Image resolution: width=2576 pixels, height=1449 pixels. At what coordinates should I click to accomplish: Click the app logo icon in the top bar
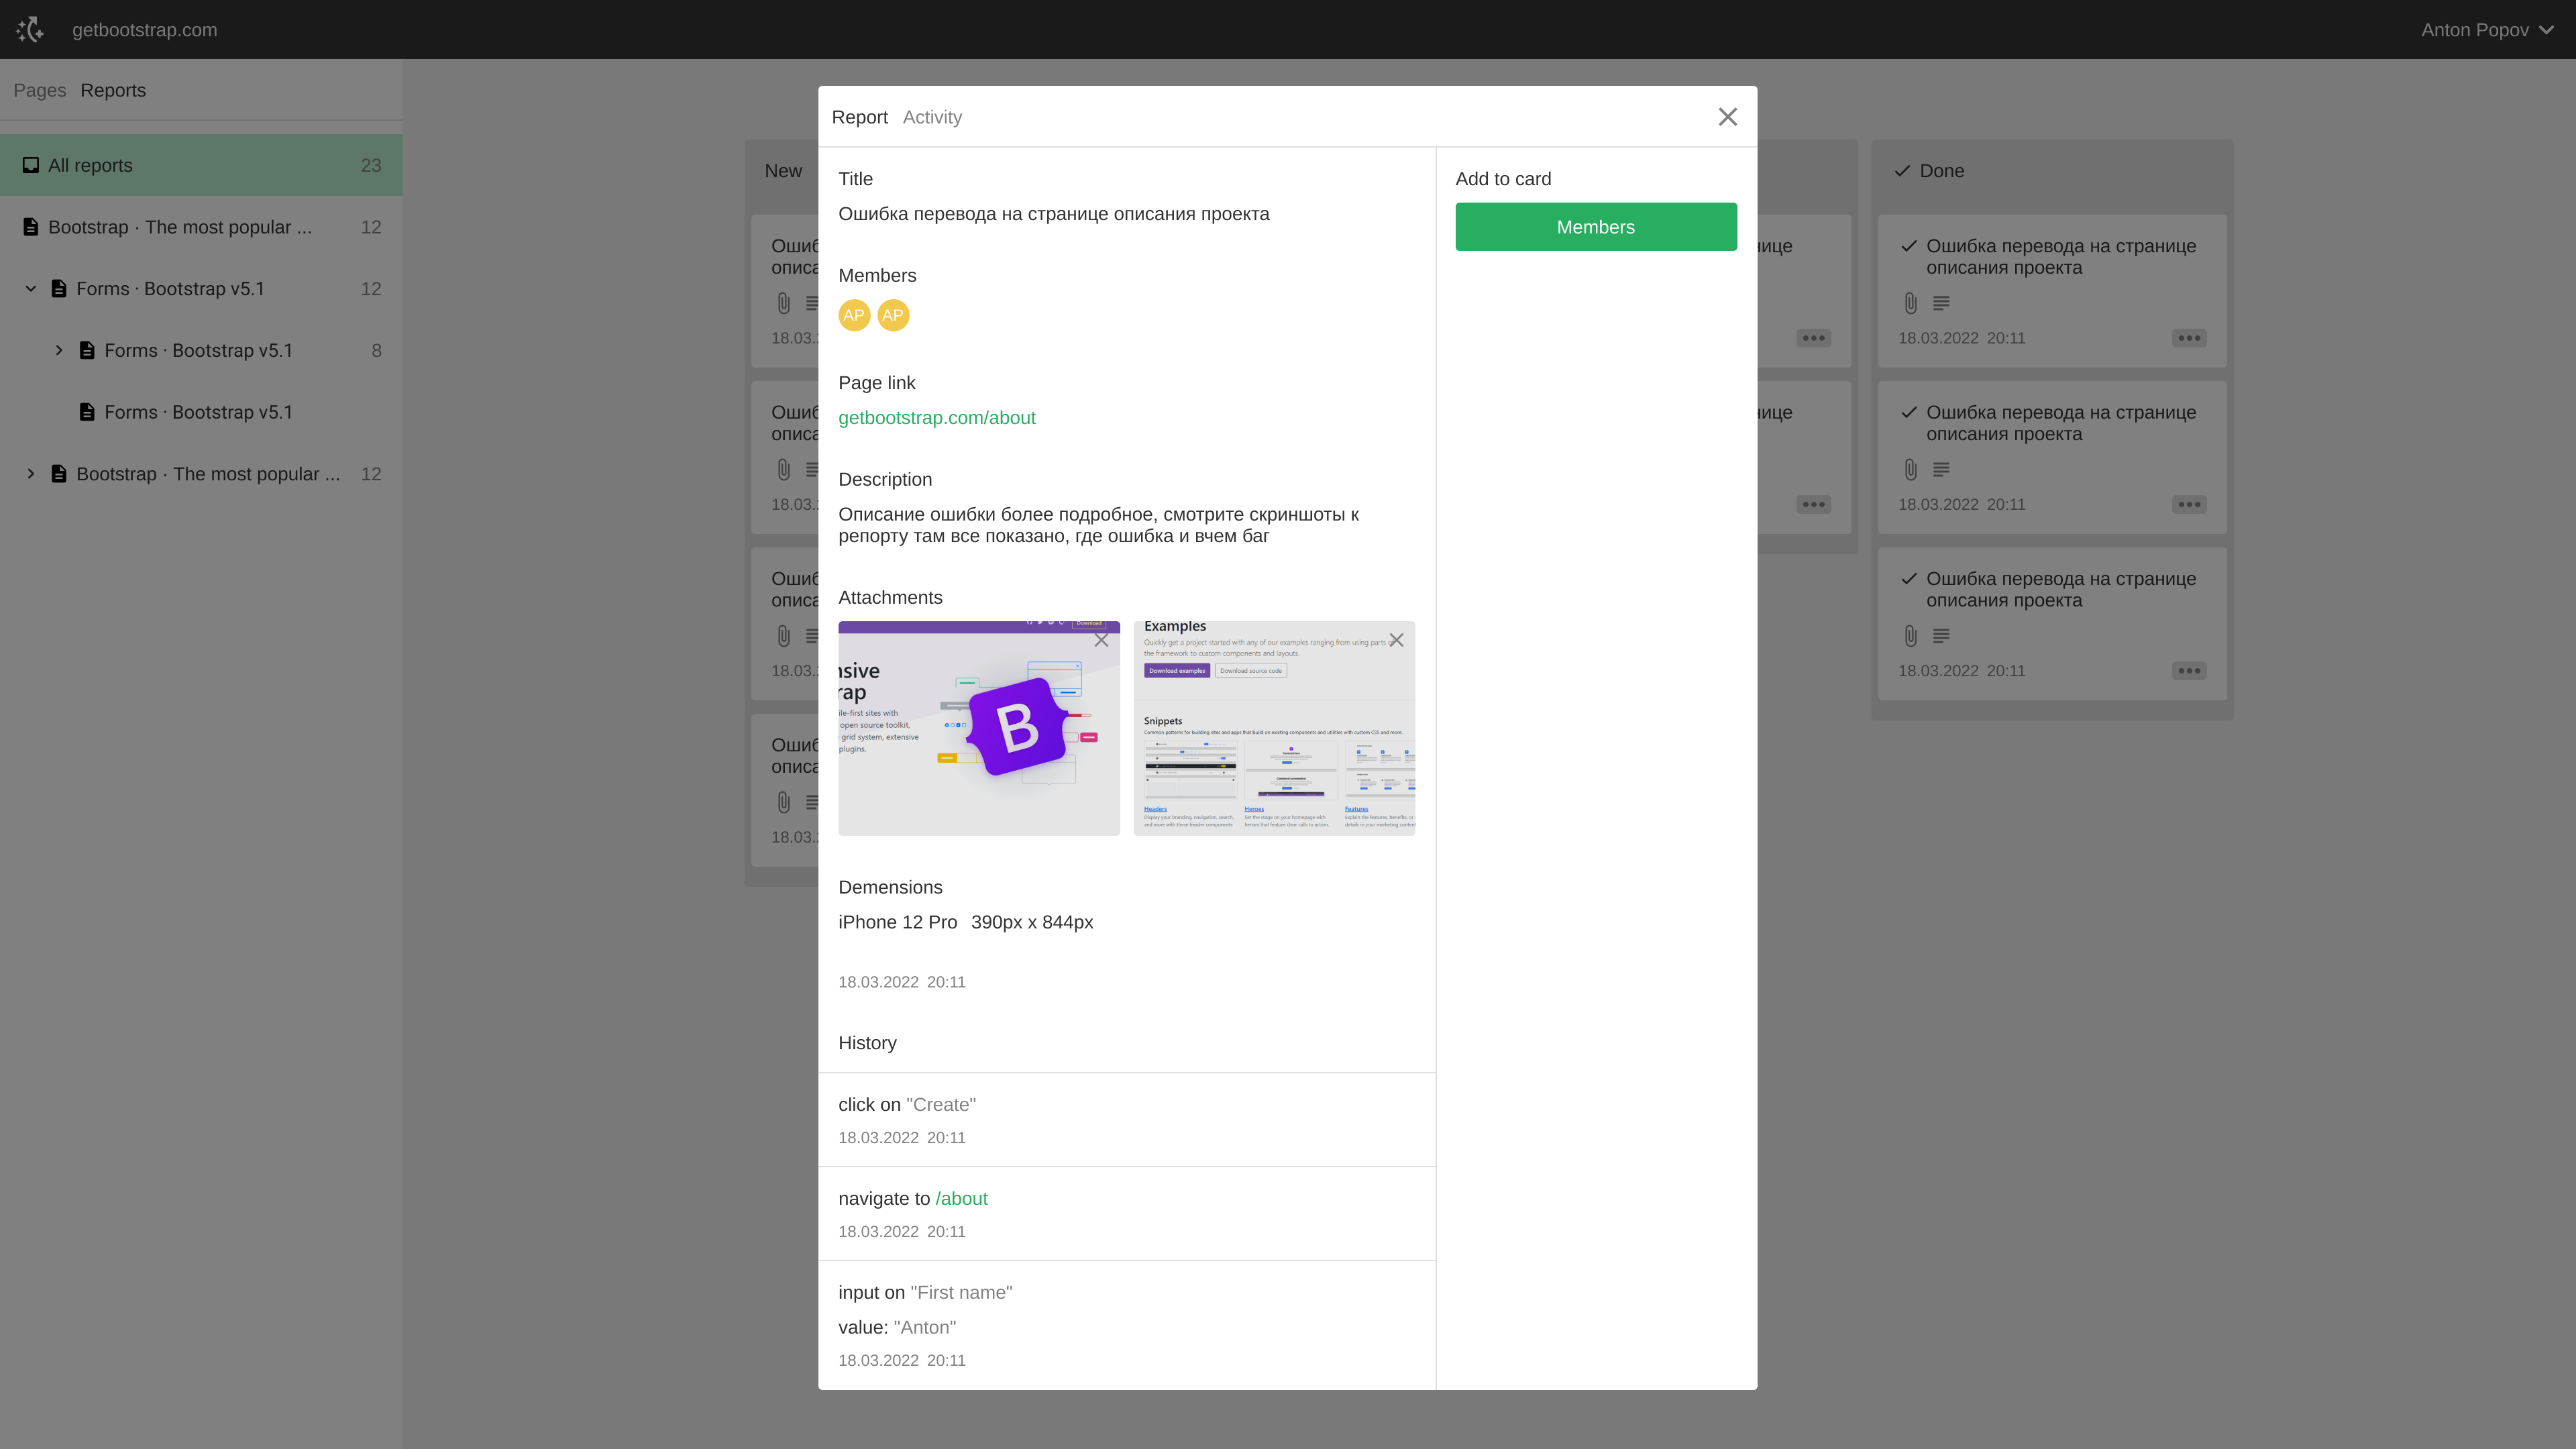[30, 29]
